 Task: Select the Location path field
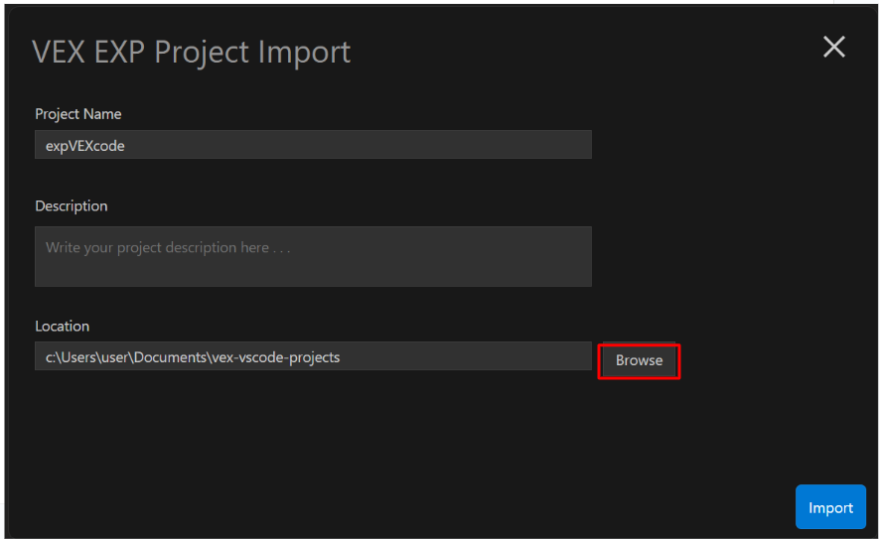pos(313,356)
